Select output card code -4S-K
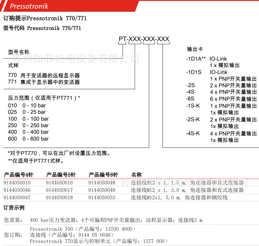Viewport: 259px width, 246px height. click(193, 133)
